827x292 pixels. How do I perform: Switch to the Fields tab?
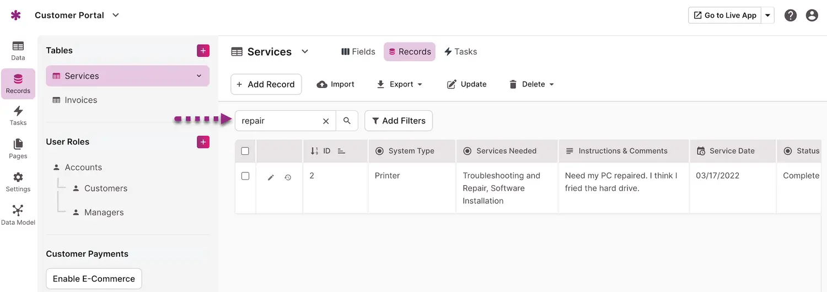358,52
